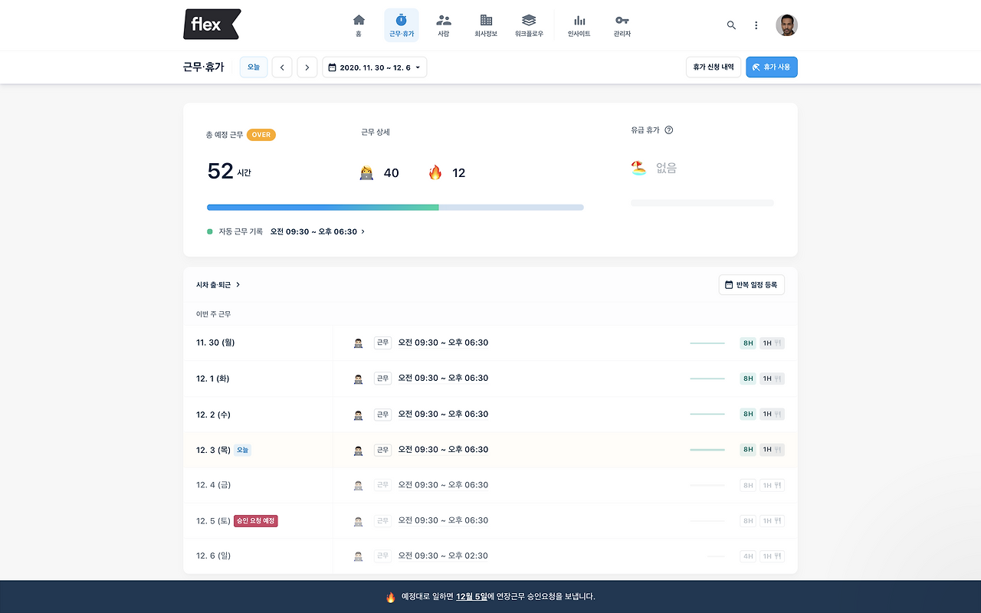Screen dimensions: 981x613
Task: Open the user profile avatar
Action: 786,25
